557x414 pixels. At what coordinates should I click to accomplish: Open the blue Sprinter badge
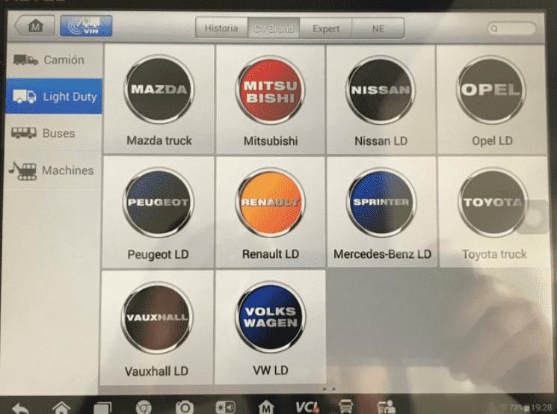pos(381,203)
